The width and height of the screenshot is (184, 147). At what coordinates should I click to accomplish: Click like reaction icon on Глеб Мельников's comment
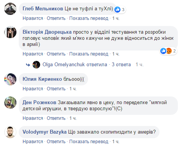click(x=117, y=10)
